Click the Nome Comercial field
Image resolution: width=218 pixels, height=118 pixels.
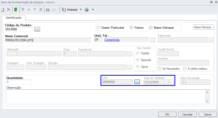[x=48, y=40]
